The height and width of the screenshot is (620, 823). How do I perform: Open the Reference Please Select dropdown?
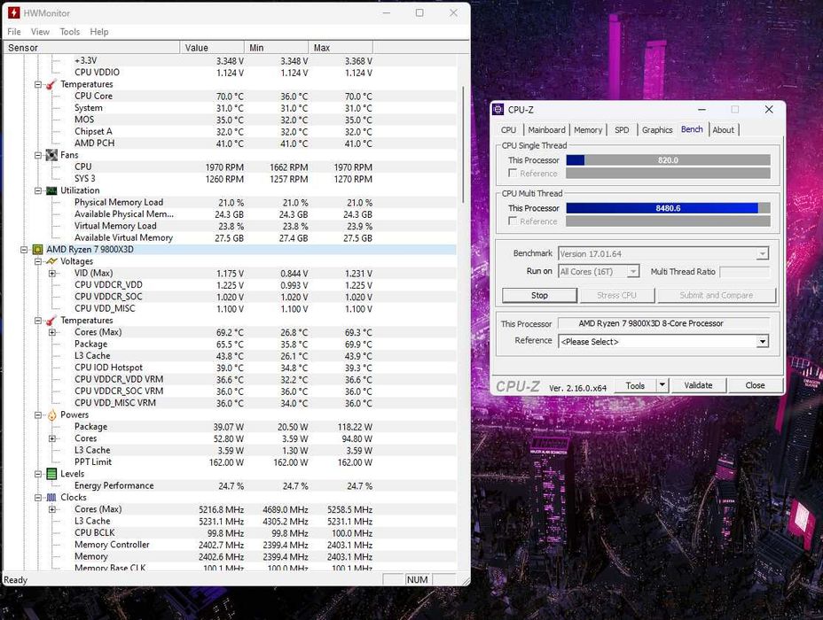[x=762, y=341]
